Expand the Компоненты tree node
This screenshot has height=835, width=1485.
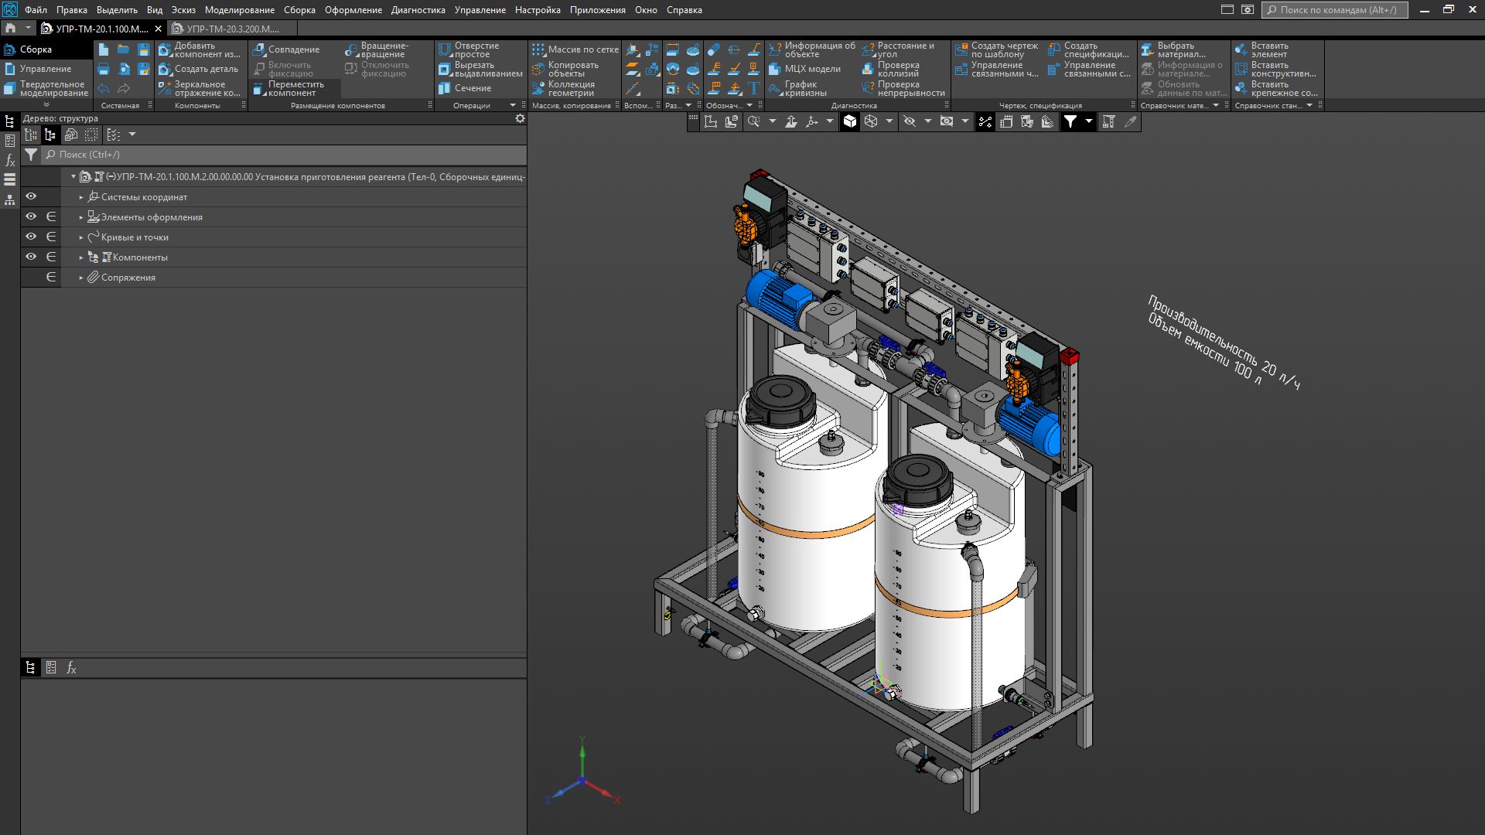(81, 257)
